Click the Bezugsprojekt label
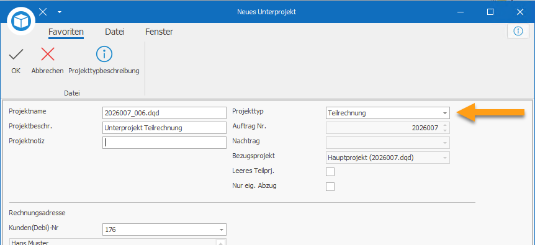The width and height of the screenshot is (535, 245). [x=253, y=156]
